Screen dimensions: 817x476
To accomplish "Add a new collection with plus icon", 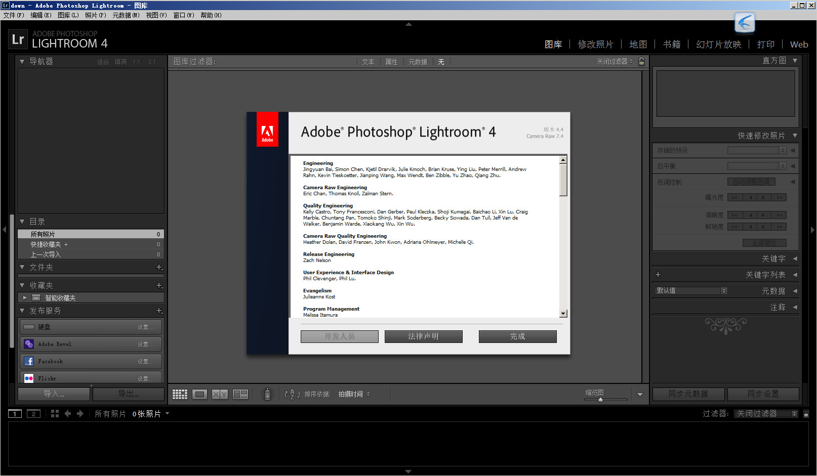I will [159, 285].
